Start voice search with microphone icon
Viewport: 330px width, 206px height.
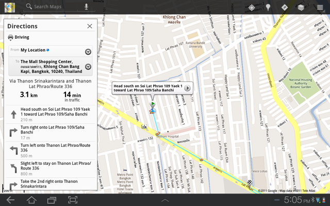[x=86, y=7]
